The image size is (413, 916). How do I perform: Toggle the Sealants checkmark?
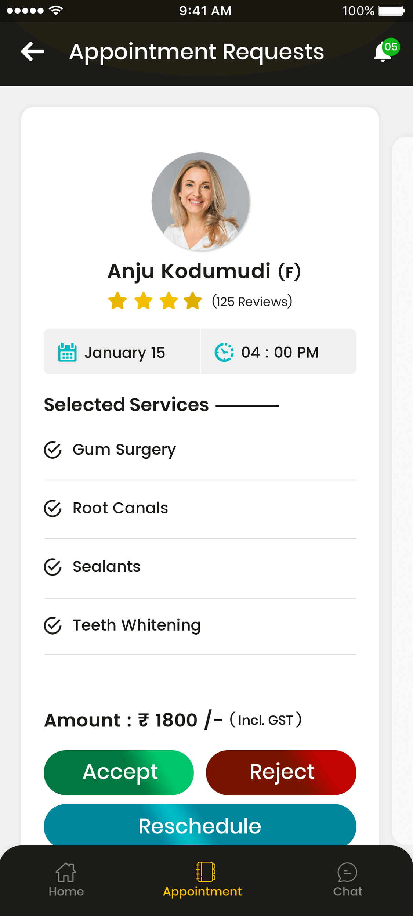point(53,567)
